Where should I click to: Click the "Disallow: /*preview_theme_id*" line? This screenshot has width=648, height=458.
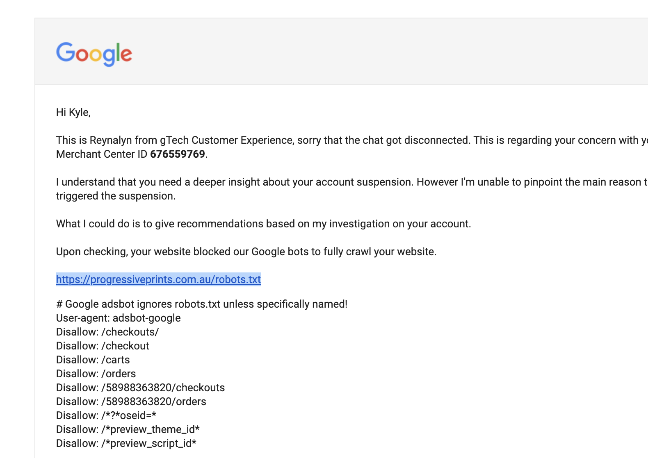point(128,429)
